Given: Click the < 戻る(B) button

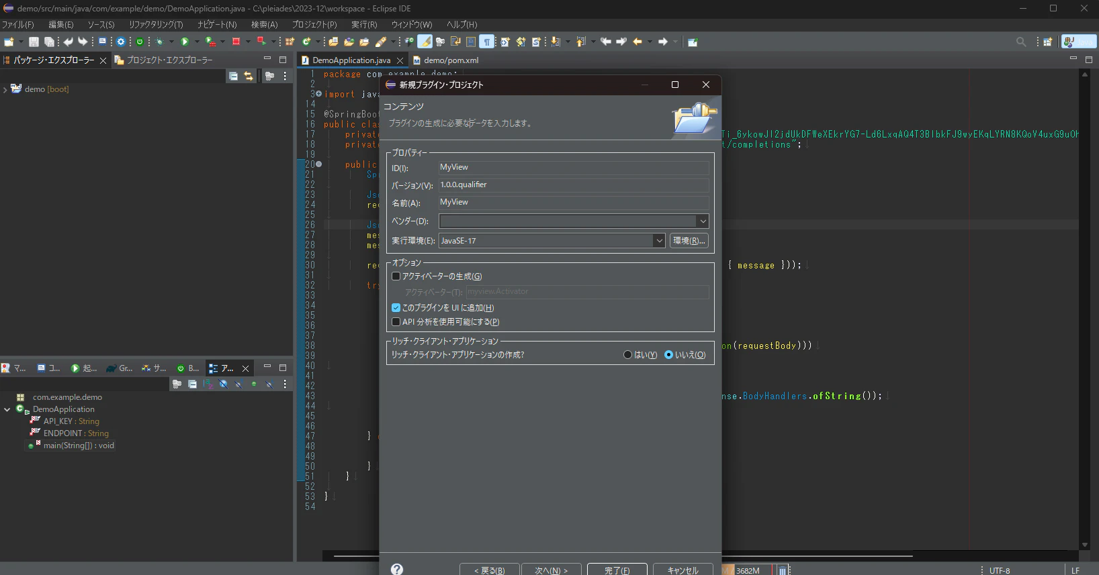Looking at the screenshot, I should pyautogui.click(x=489, y=570).
